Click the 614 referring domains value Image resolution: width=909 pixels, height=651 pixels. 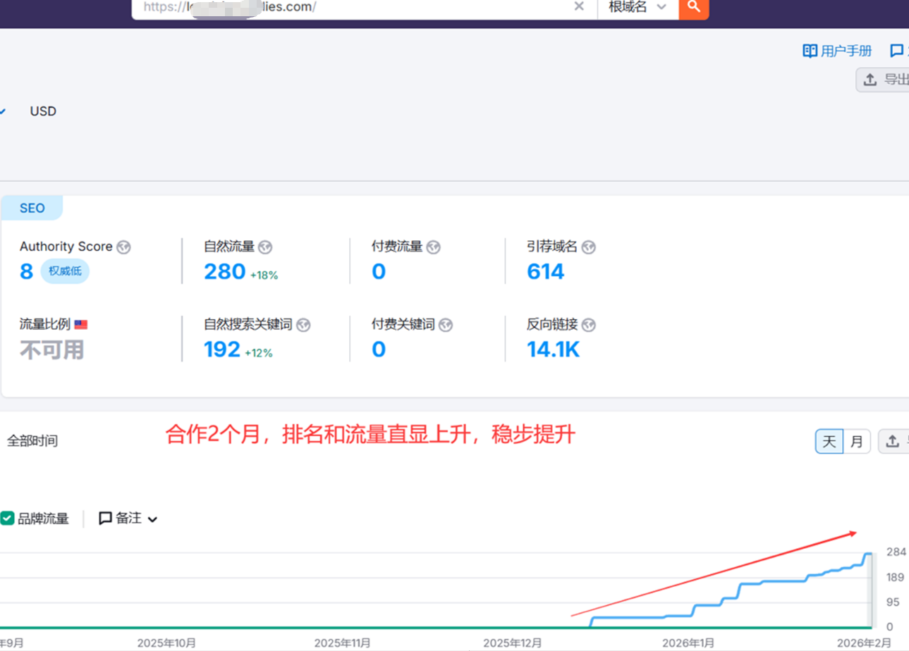[x=546, y=272]
